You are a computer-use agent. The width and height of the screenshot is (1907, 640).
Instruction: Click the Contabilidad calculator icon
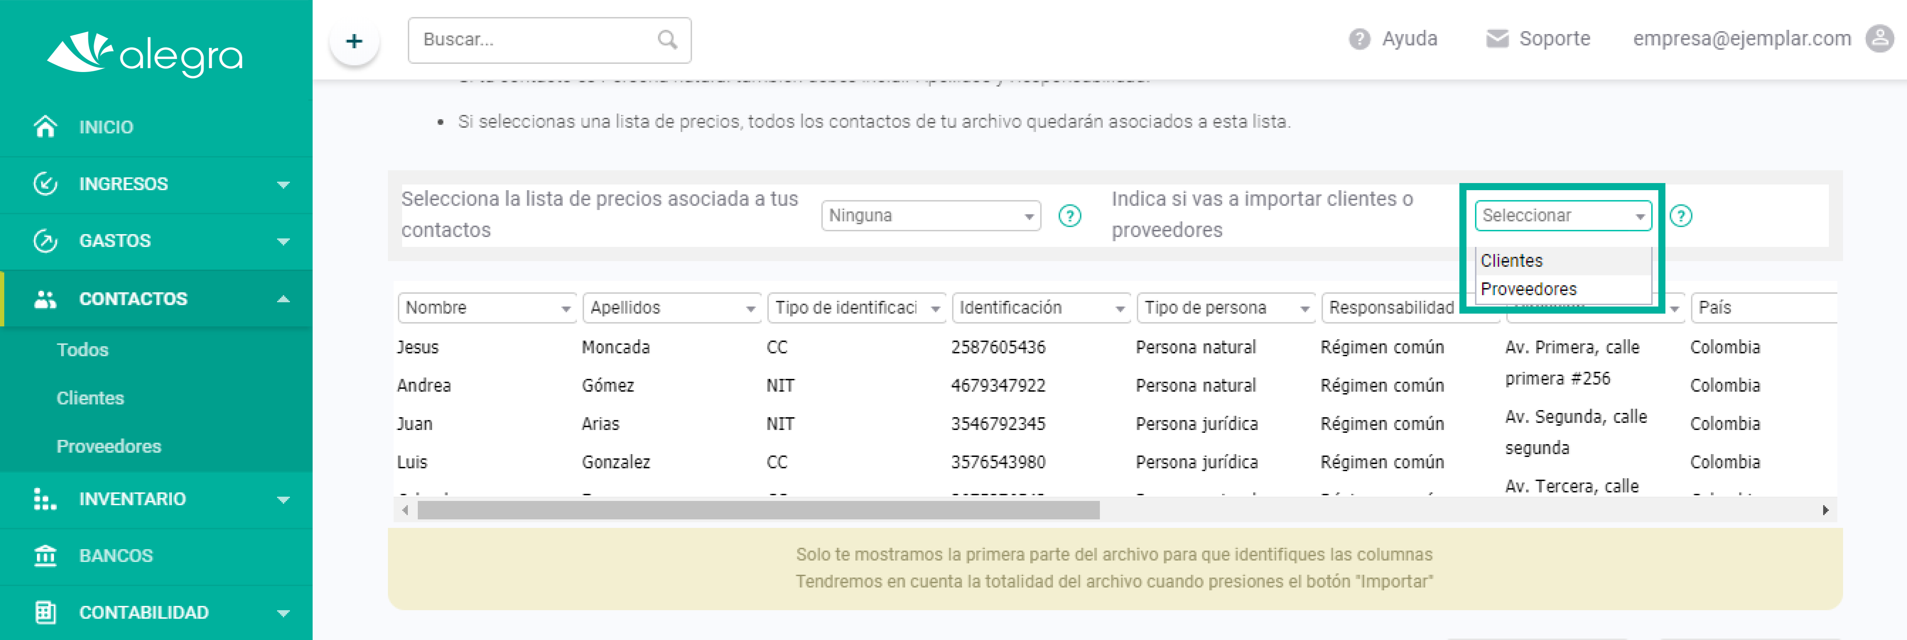45,612
